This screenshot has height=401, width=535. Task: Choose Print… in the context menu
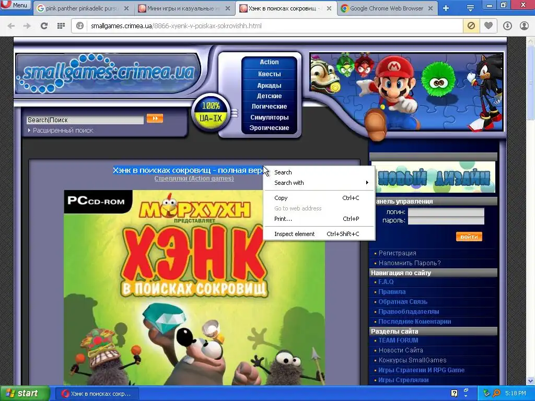[x=319, y=219]
